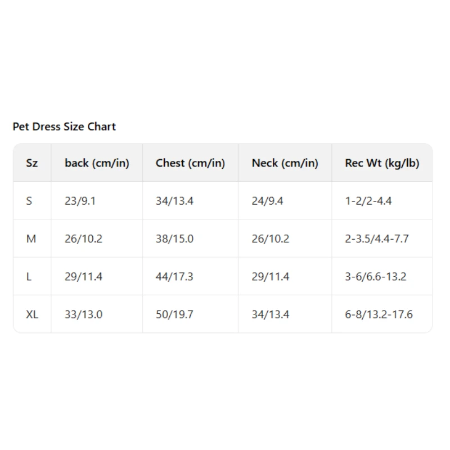Click the 50/19.7 chest cell

point(174,314)
